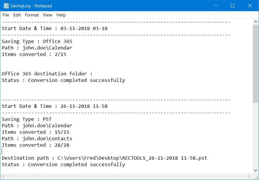This screenshot has width=259, height=180.
Task: Maximize the SavingLog Notepad window
Action: pos(232,6)
